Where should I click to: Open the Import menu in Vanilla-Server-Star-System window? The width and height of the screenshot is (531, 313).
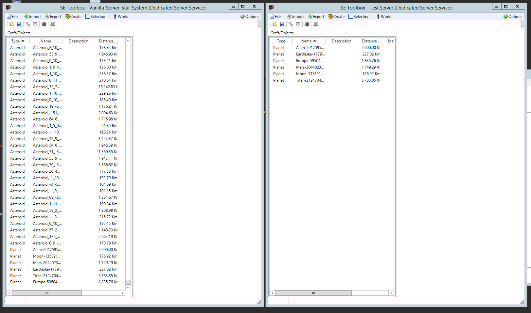point(32,17)
